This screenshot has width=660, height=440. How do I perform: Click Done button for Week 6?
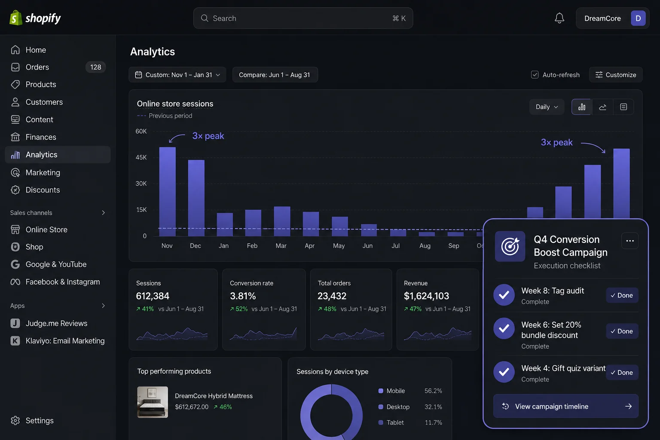pyautogui.click(x=622, y=331)
